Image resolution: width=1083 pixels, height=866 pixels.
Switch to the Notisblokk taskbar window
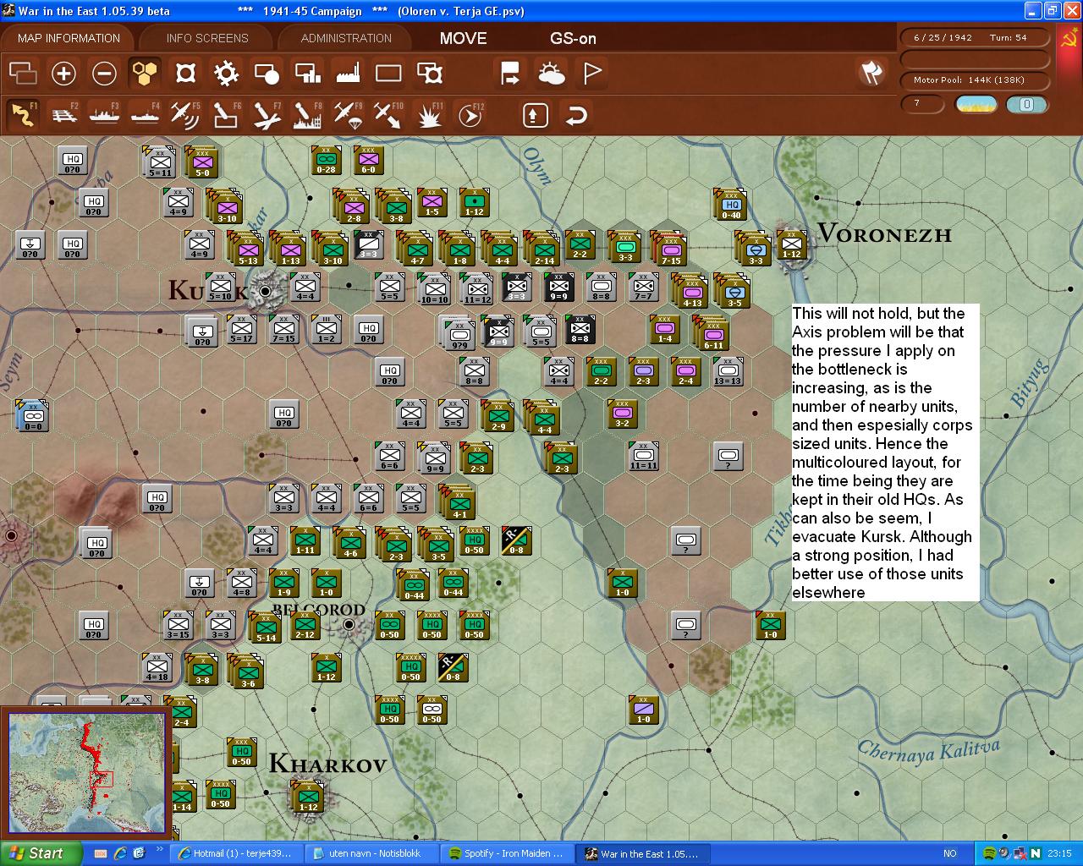[371, 853]
